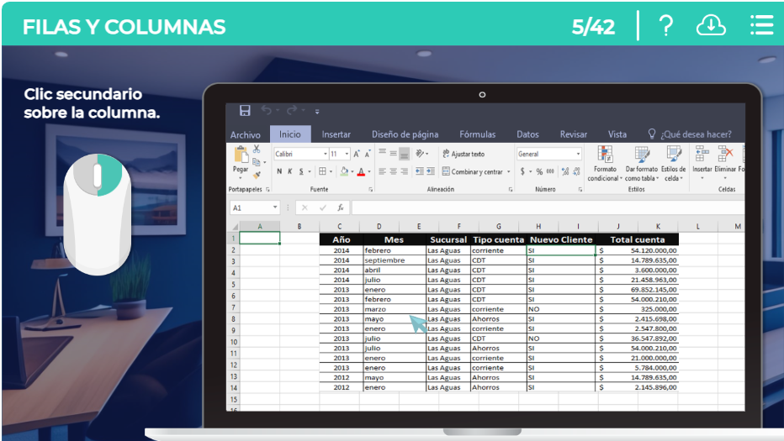Click the Archivo file button
Viewport: 784px width, 441px height.
tap(246, 134)
